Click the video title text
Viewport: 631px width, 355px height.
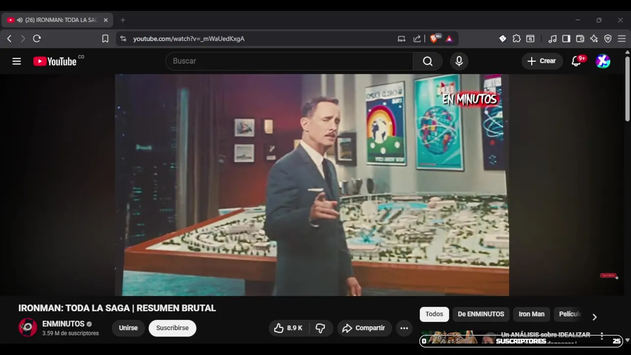tap(117, 308)
